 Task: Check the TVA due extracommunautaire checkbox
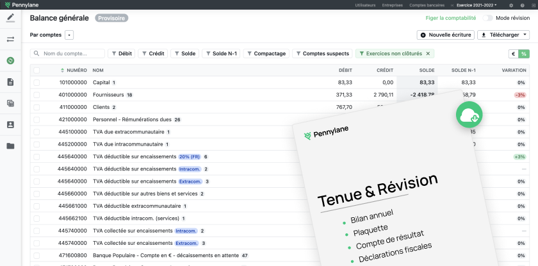(37, 132)
